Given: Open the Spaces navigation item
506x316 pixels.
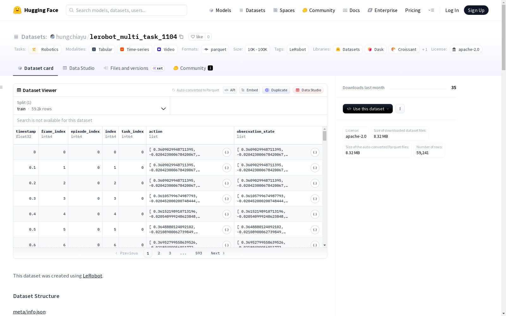Looking at the screenshot, I should (x=284, y=10).
